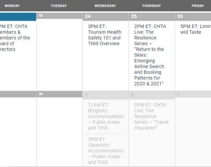Open the 5PM ET Limin wid Taste event
The width and height of the screenshot is (211, 167).
pyautogui.click(x=196, y=29)
